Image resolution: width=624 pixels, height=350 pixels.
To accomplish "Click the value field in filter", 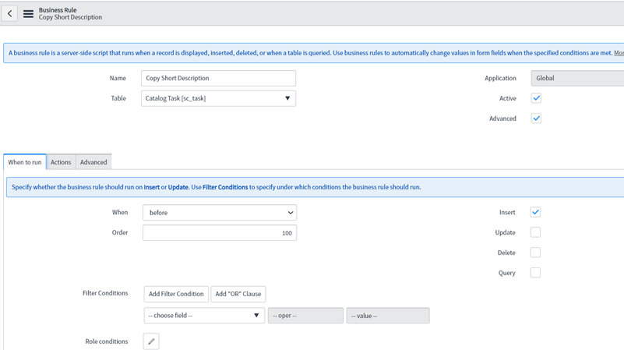I will click(388, 316).
